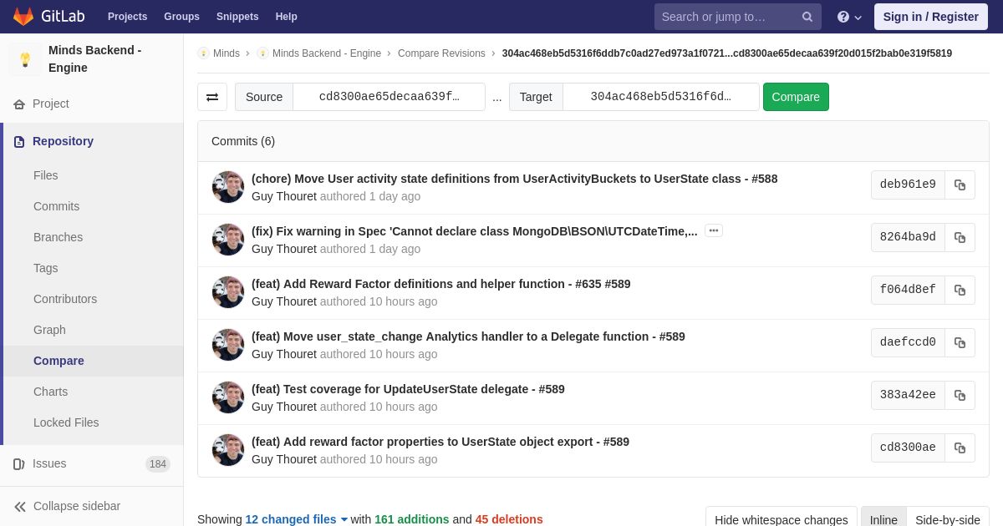Click the Project home icon in sidebar

pyautogui.click(x=19, y=104)
